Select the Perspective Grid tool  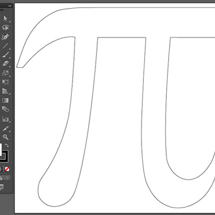coord(5,91)
